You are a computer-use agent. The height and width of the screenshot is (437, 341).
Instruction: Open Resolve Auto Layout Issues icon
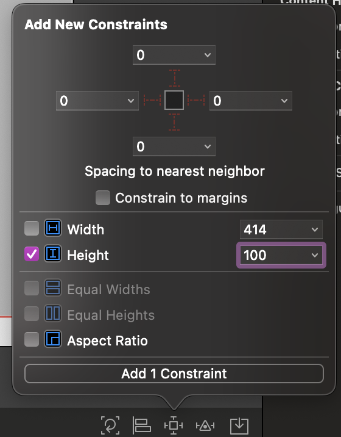click(x=205, y=425)
